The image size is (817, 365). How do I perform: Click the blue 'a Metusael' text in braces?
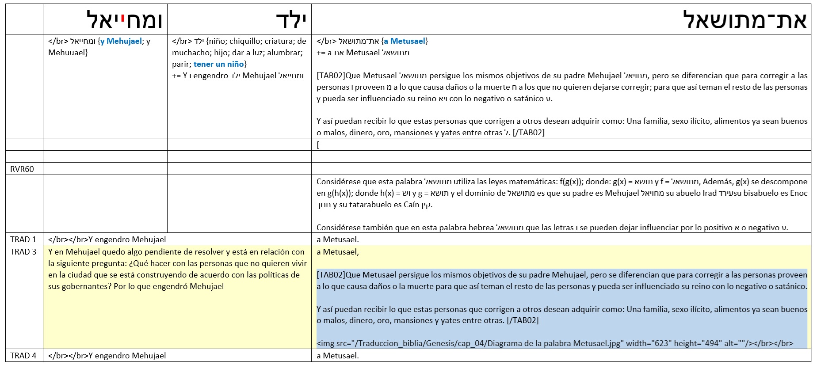404,41
